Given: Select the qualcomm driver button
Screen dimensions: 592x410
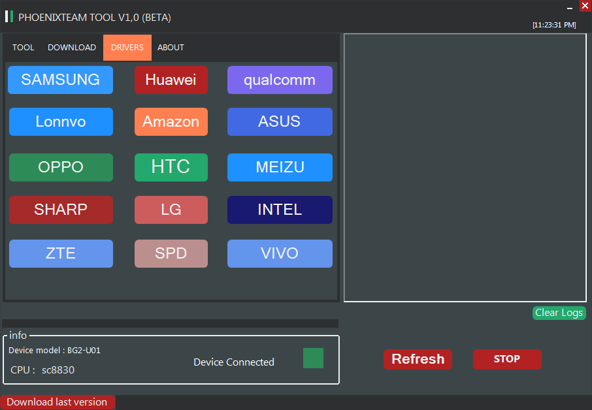Looking at the screenshot, I should pos(280,80).
